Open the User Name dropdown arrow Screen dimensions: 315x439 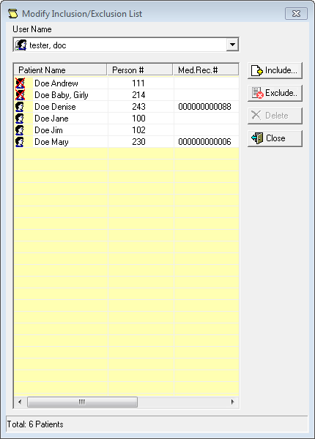[232, 45]
